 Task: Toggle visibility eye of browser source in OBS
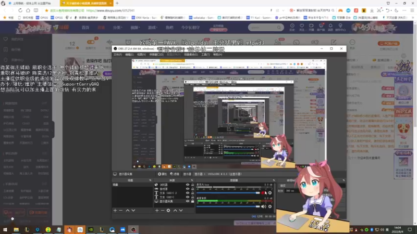[x=188, y=185]
